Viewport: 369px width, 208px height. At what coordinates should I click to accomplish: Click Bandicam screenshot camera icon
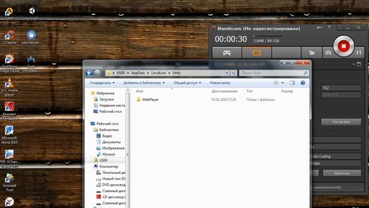[328, 53]
